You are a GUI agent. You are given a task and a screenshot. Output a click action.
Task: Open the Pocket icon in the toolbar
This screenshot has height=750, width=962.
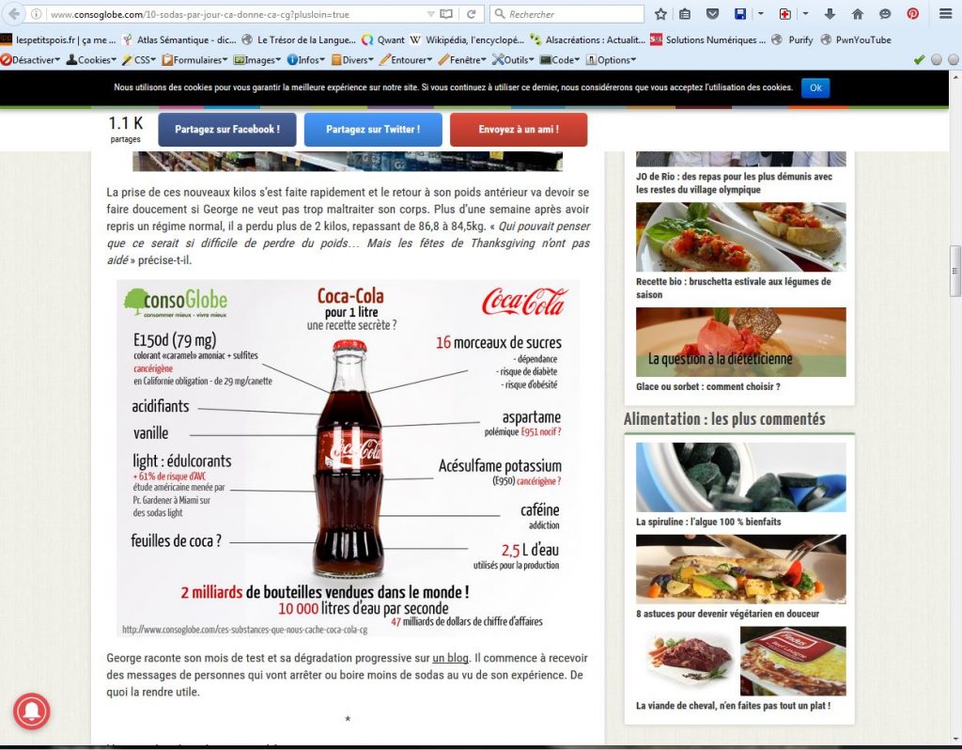[x=713, y=14]
